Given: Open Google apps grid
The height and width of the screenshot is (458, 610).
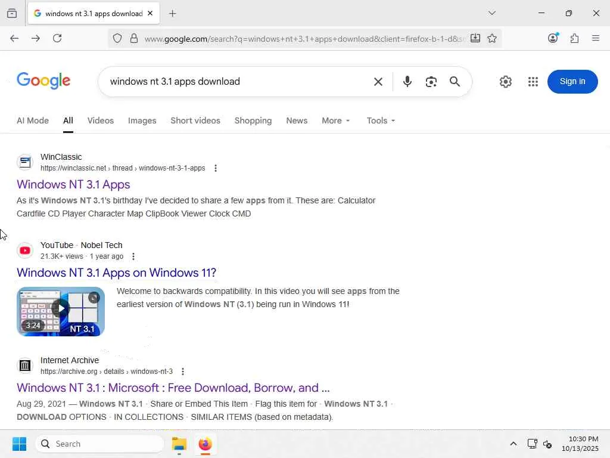Looking at the screenshot, I should (533, 81).
